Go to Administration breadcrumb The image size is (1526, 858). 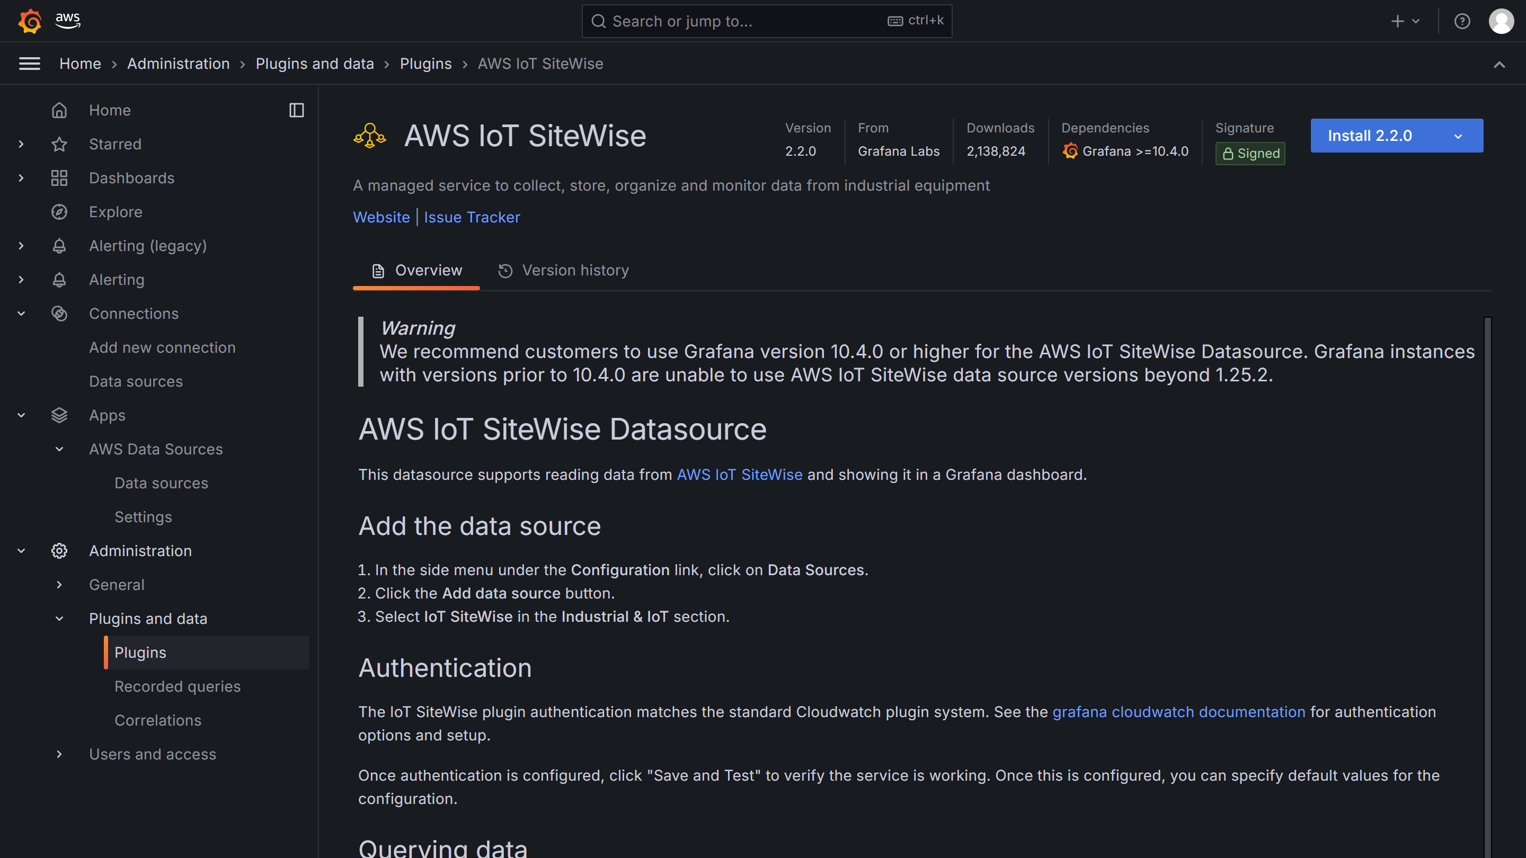tap(179, 64)
